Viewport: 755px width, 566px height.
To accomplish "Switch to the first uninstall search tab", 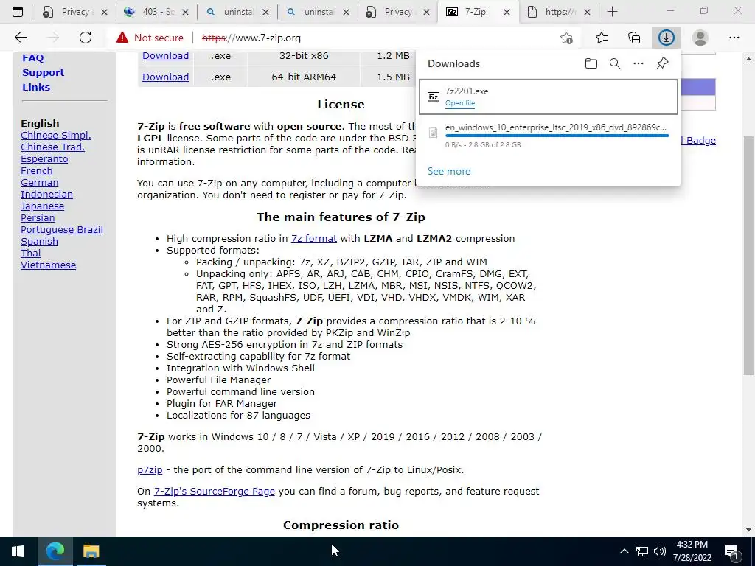I will [x=237, y=12].
